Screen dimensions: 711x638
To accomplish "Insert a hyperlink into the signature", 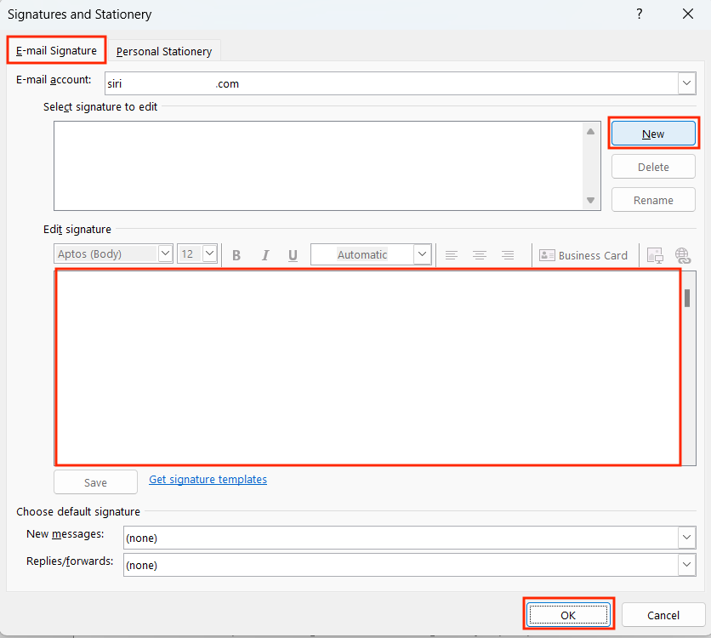I will [683, 255].
